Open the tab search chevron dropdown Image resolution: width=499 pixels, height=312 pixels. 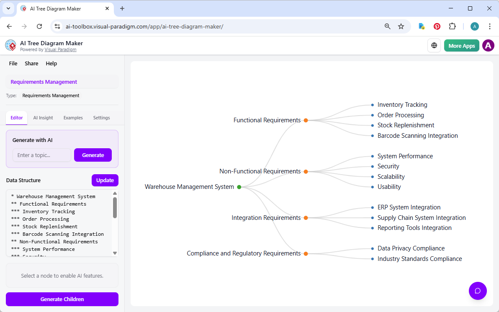point(8,8)
